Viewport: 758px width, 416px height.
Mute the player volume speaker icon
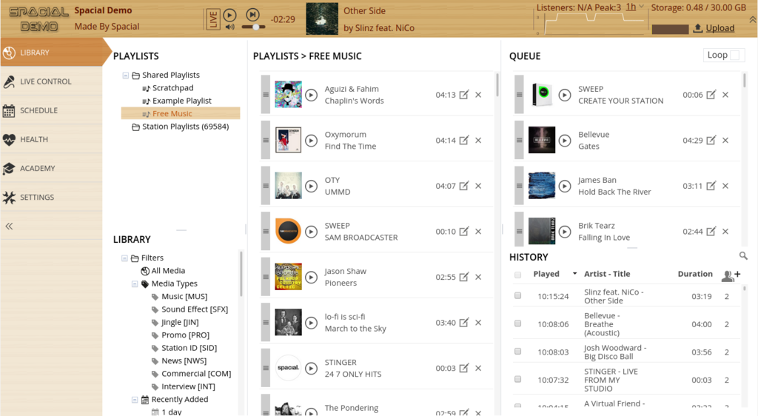(229, 27)
